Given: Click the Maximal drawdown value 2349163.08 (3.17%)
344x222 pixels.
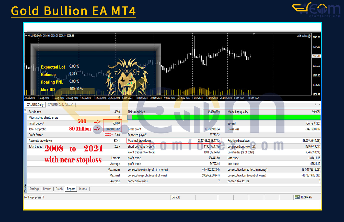Looking at the screenshot, I should (x=209, y=141).
